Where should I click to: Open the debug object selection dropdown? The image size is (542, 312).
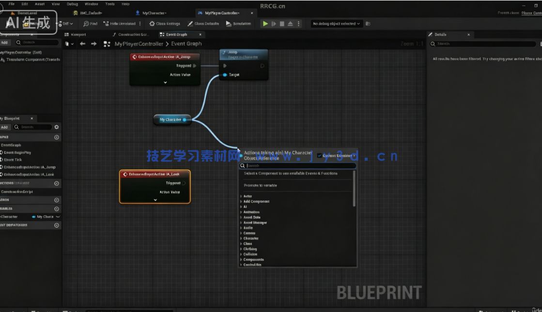pos(336,24)
